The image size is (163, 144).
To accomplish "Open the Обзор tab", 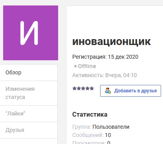I will [x=29, y=72].
